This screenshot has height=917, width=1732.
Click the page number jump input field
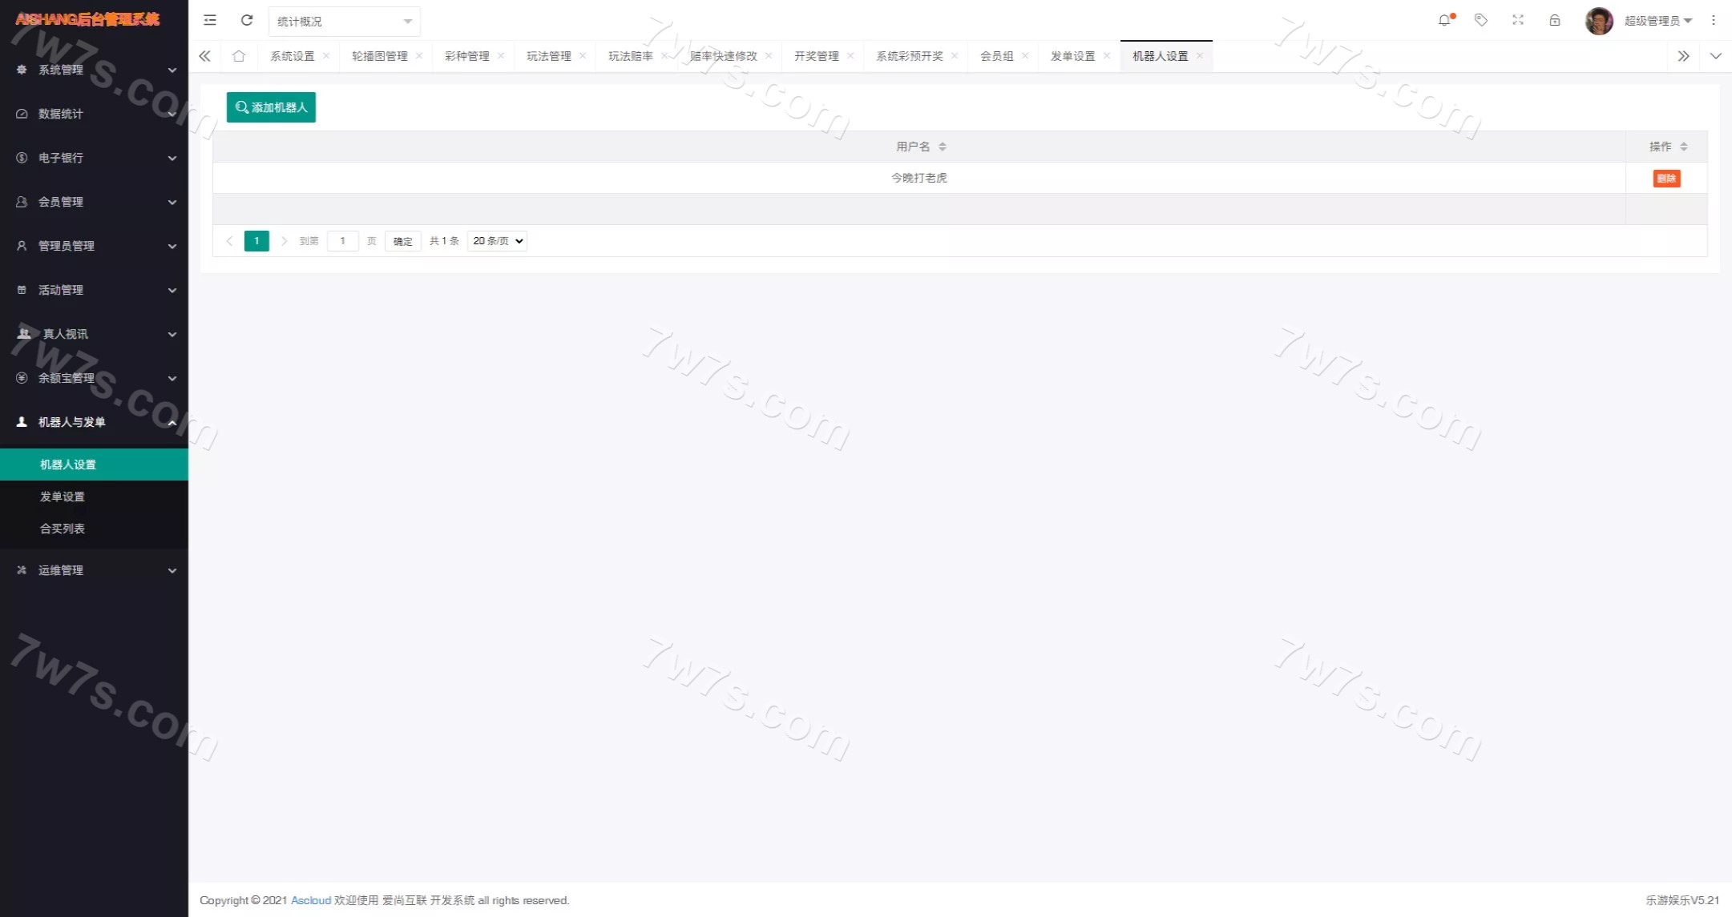pos(342,241)
